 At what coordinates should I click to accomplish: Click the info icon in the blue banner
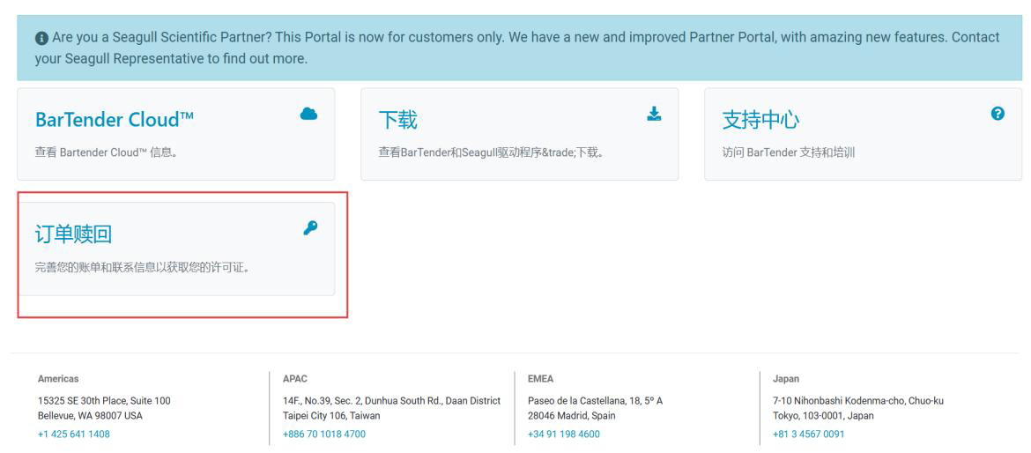pyautogui.click(x=41, y=38)
